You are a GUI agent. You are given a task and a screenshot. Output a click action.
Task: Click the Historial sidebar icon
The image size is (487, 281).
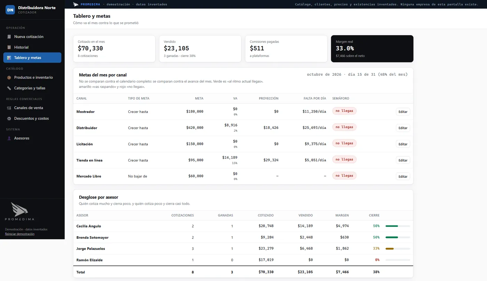9,47
